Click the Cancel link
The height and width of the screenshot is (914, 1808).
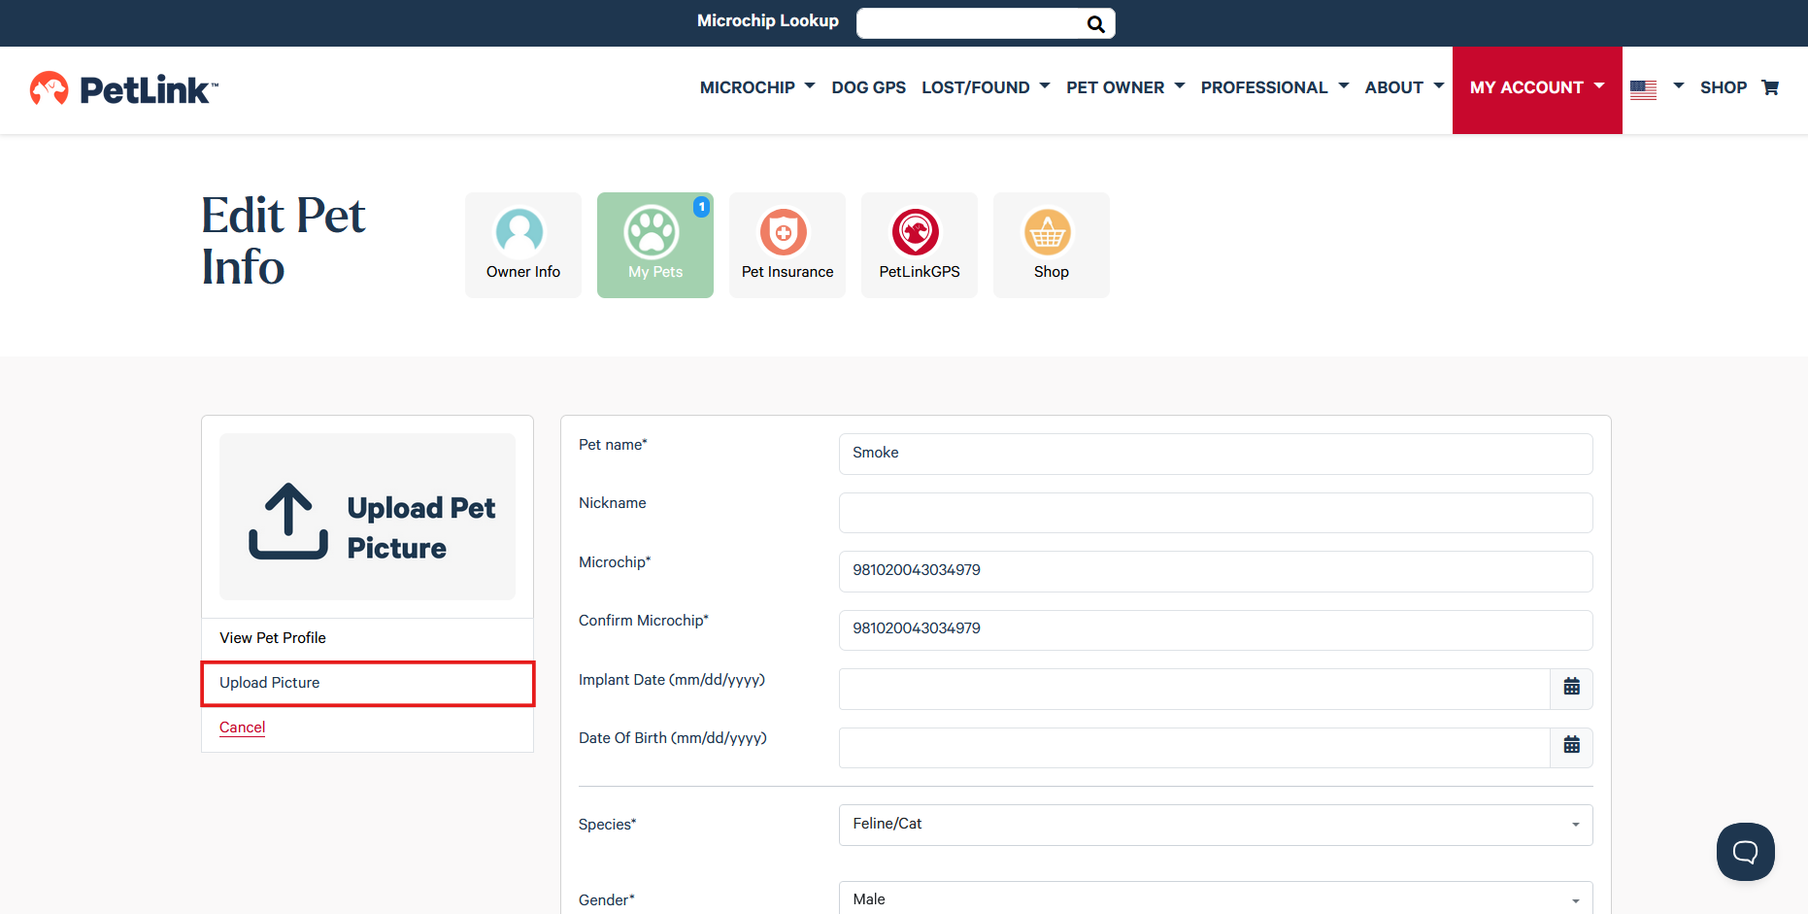(242, 728)
